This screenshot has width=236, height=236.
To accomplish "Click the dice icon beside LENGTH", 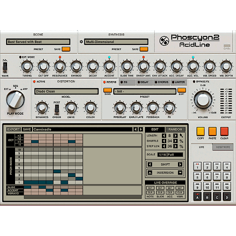I will pos(181,135).
